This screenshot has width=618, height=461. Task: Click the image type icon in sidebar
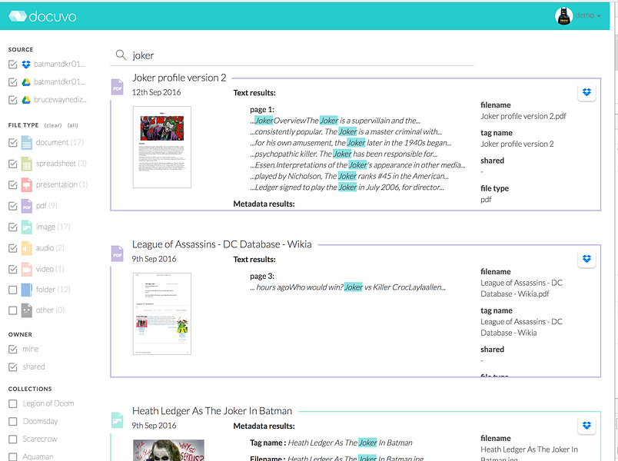(x=27, y=227)
